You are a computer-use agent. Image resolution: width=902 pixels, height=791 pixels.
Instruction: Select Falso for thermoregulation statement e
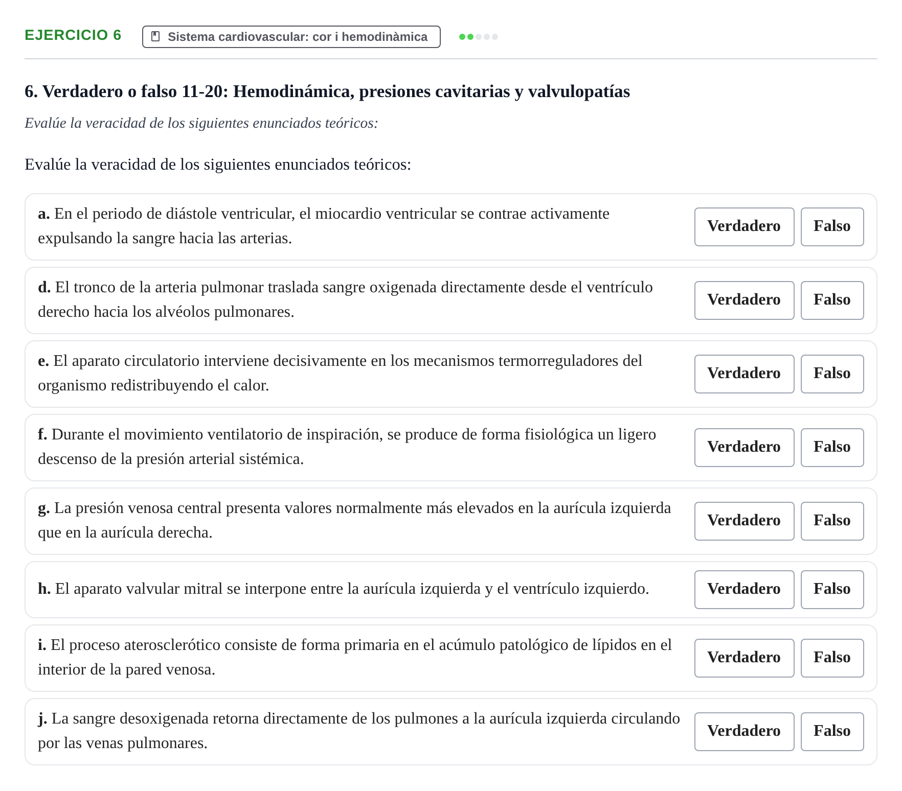[x=832, y=374]
